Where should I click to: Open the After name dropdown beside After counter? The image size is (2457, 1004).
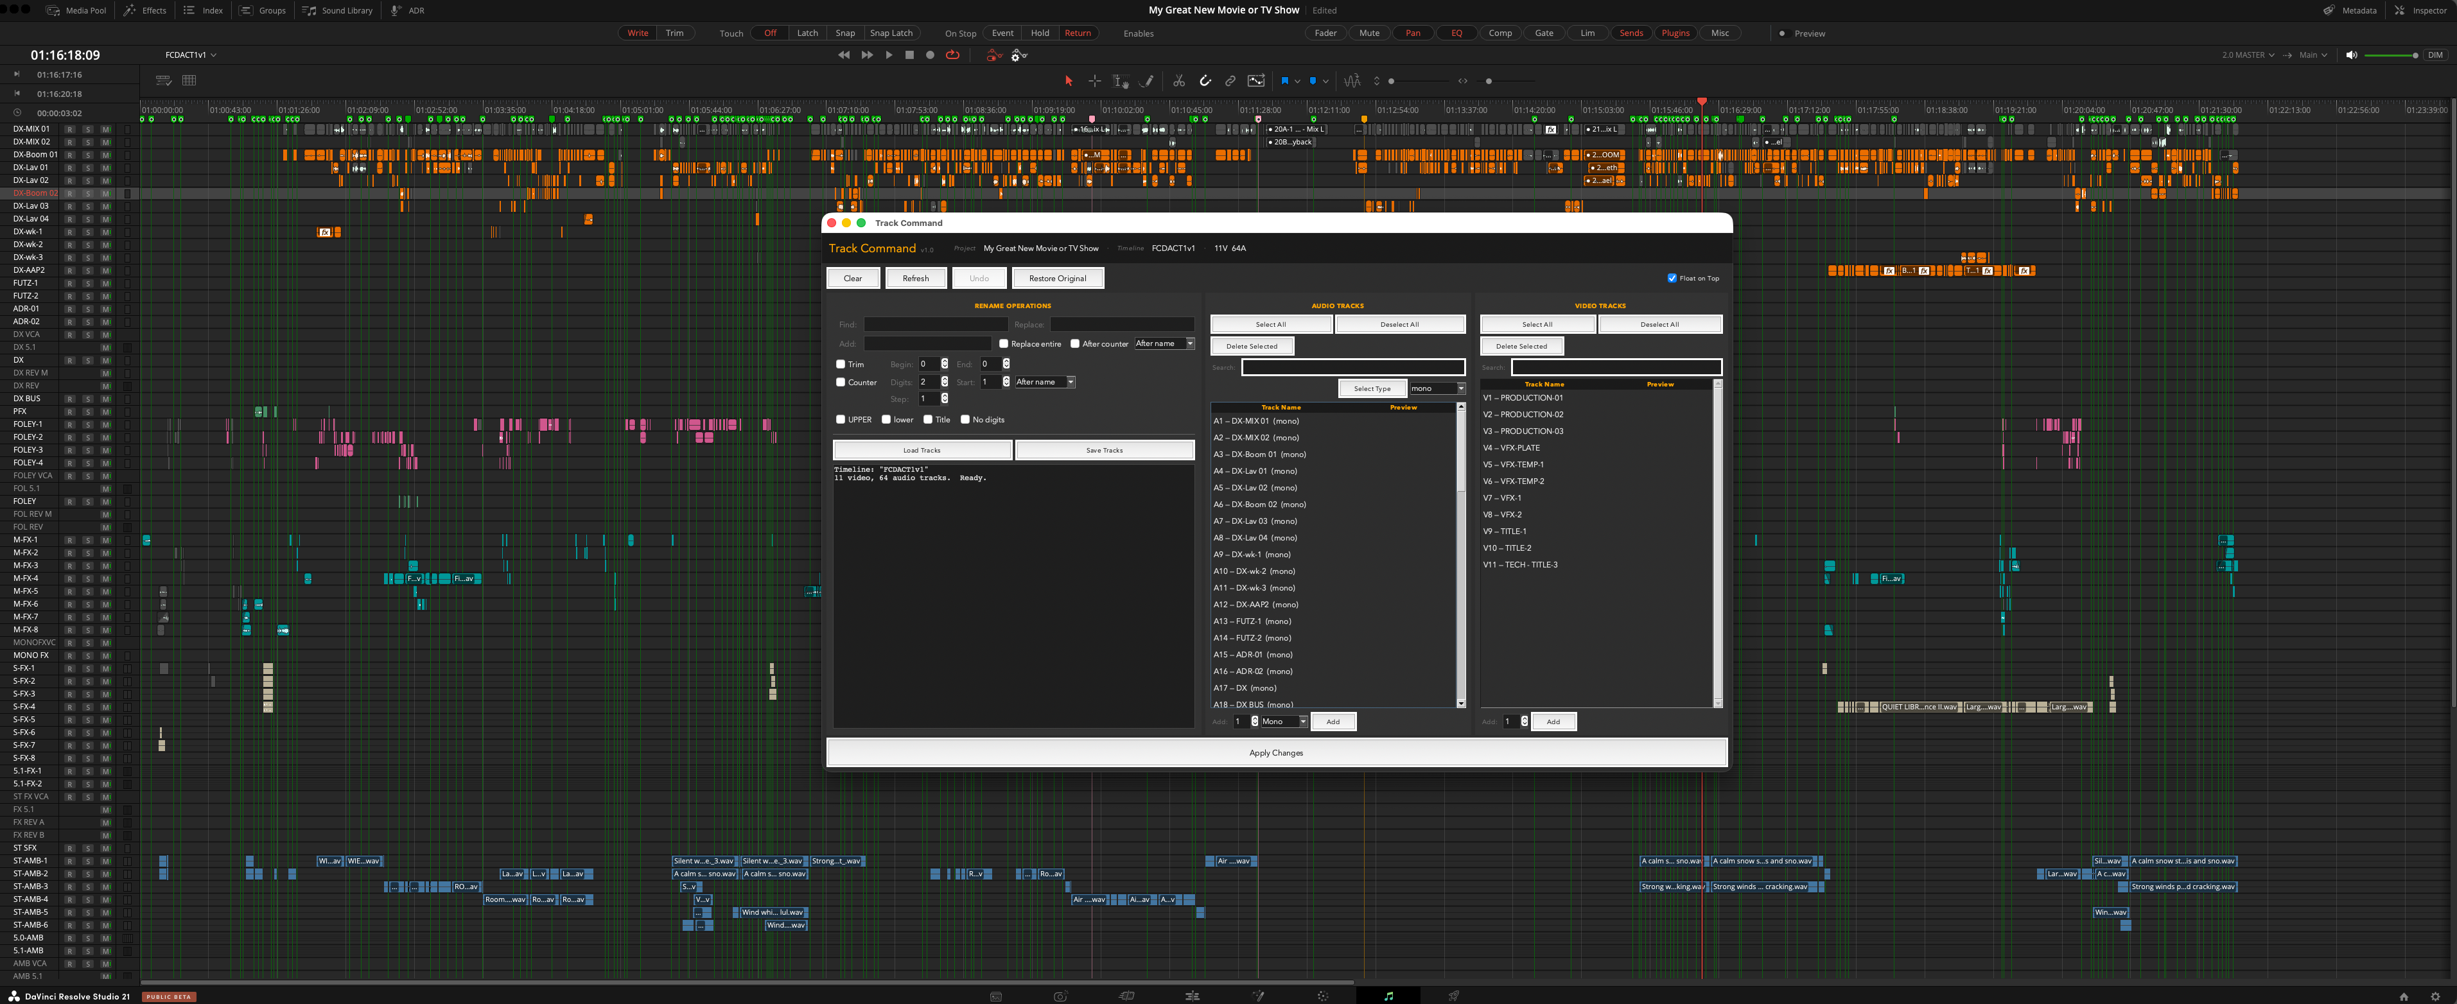[1164, 343]
